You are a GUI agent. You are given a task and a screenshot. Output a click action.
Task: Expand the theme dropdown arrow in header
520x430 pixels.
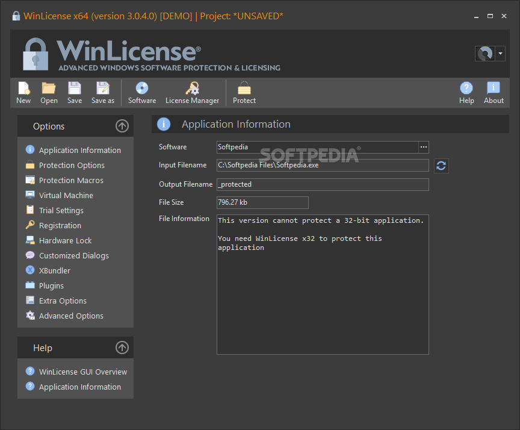[500, 54]
